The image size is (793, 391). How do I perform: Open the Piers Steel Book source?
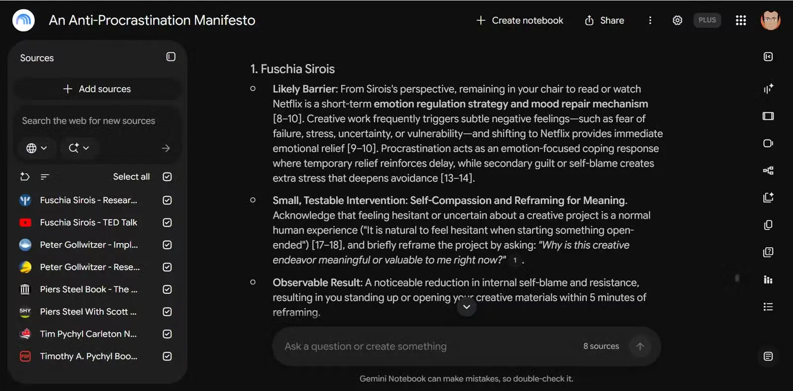88,289
